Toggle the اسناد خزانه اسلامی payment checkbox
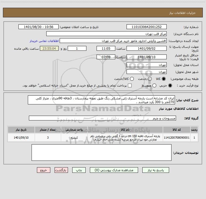Image resolution: width=206 pixels, height=199 pixels. coord(130,85)
